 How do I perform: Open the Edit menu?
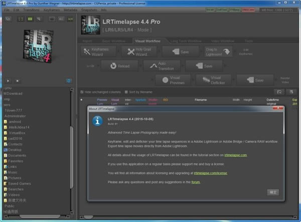[x=16, y=10]
